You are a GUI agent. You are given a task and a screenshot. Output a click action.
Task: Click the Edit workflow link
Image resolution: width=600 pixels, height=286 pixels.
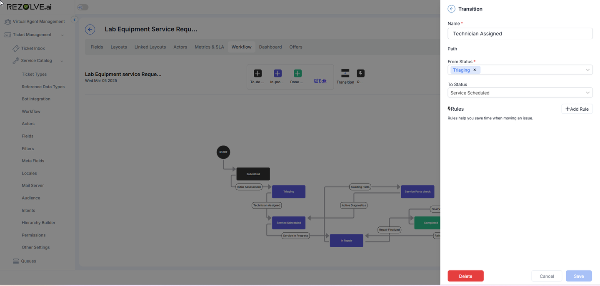[x=320, y=81]
